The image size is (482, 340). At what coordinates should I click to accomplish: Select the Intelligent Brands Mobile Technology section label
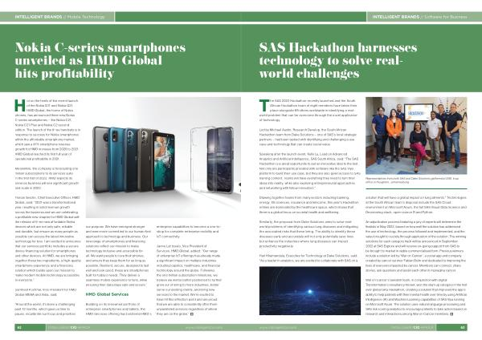pyautogui.click(x=59, y=17)
